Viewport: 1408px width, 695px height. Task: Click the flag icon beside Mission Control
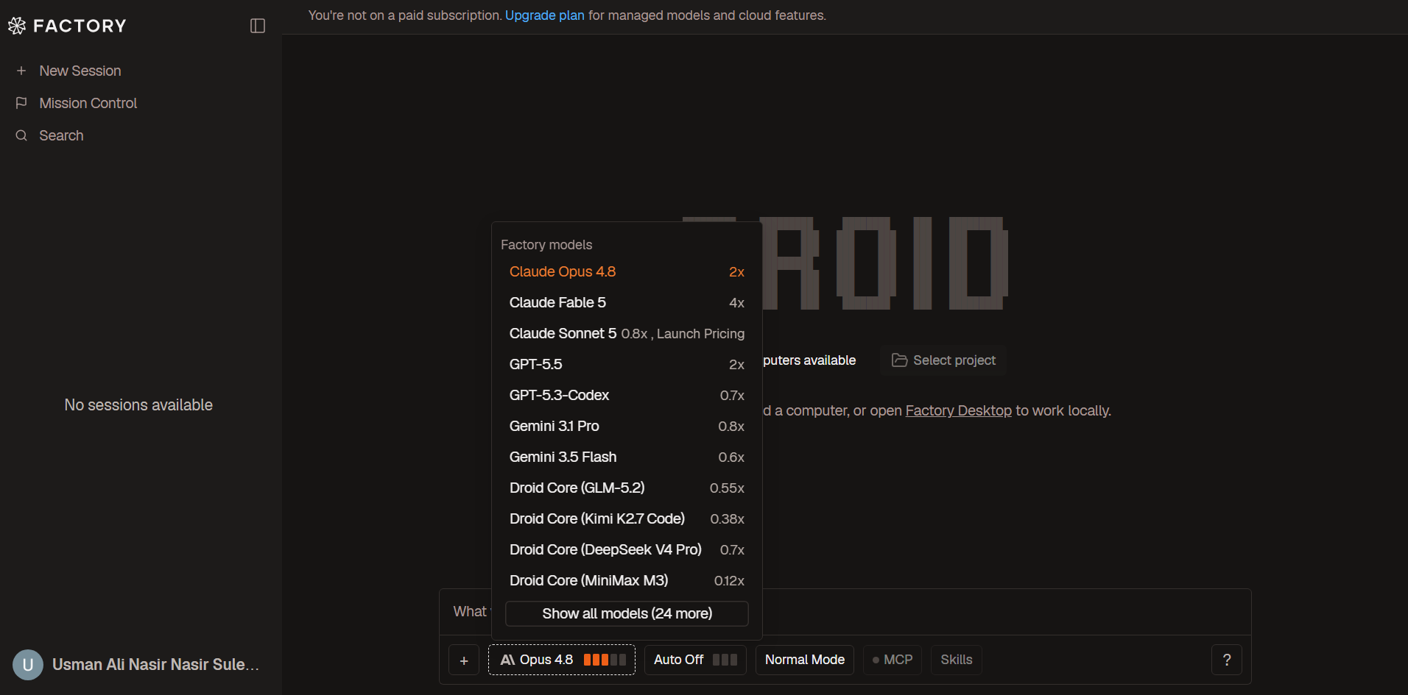[21, 103]
